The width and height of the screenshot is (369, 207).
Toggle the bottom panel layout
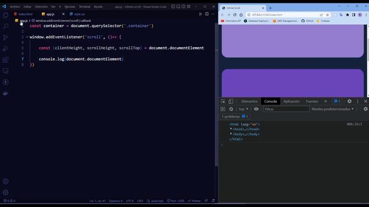point(178,6)
